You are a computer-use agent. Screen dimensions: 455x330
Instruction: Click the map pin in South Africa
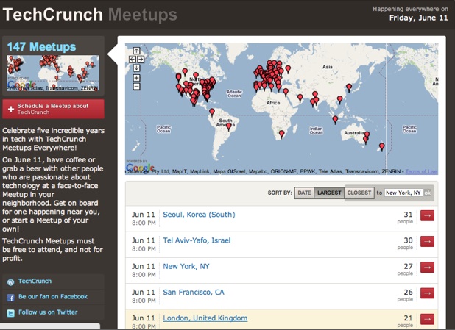pos(281,134)
